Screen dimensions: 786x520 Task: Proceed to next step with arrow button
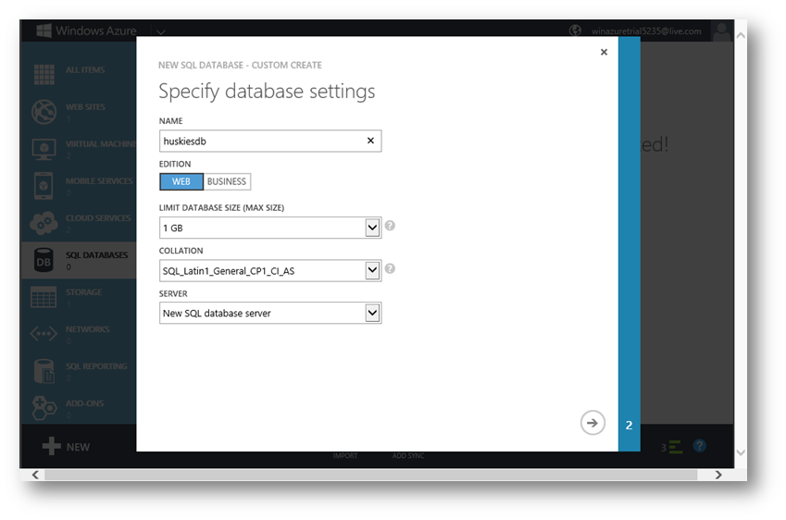[x=593, y=423]
